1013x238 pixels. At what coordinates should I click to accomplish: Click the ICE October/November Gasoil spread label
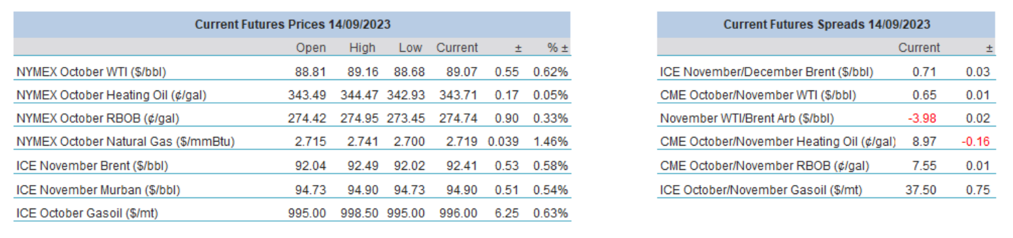pos(761,189)
